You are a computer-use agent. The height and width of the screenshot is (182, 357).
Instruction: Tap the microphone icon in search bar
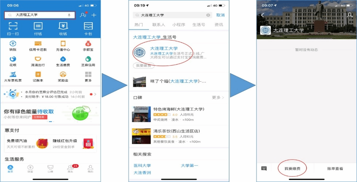click(x=69, y=15)
